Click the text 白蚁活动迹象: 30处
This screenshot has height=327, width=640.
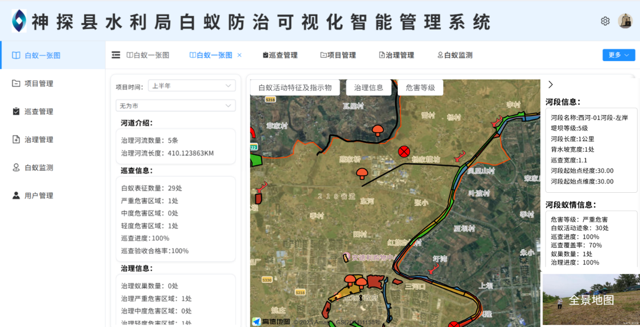coord(580,228)
